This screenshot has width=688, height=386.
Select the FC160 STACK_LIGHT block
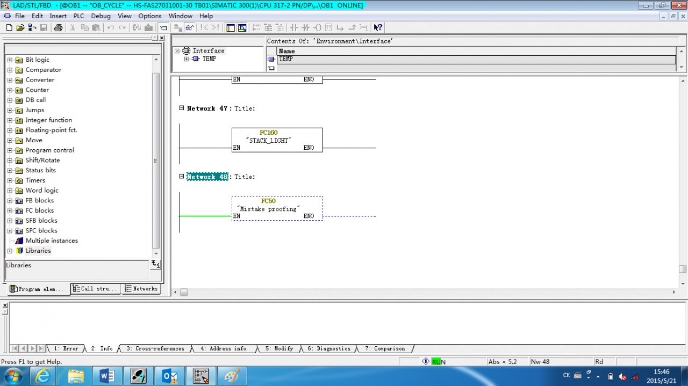pyautogui.click(x=277, y=140)
